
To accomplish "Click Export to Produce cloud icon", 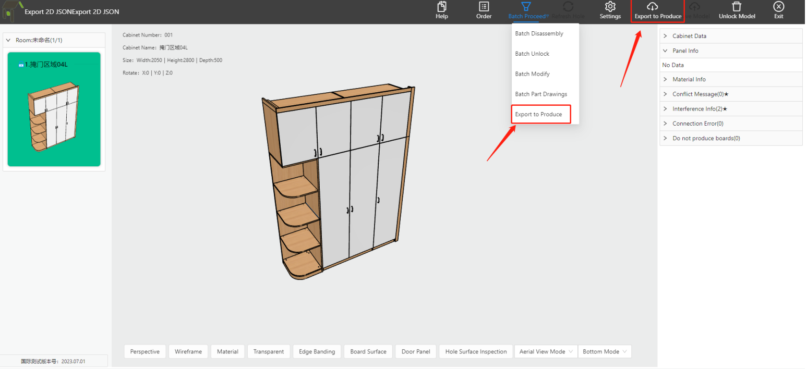I will click(652, 7).
